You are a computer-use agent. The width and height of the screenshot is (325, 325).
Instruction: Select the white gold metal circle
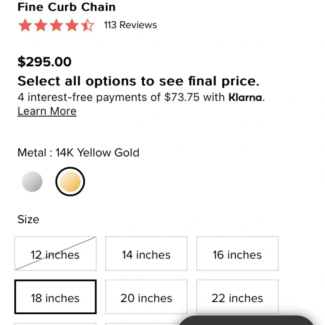click(32, 181)
